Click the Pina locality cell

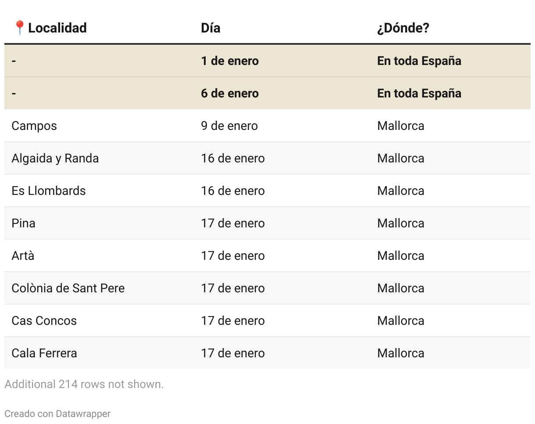(x=23, y=223)
